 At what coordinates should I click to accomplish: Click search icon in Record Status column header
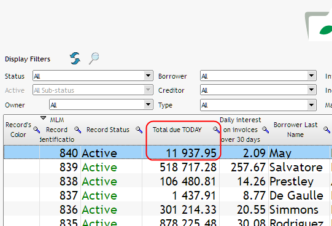[x=139, y=130]
